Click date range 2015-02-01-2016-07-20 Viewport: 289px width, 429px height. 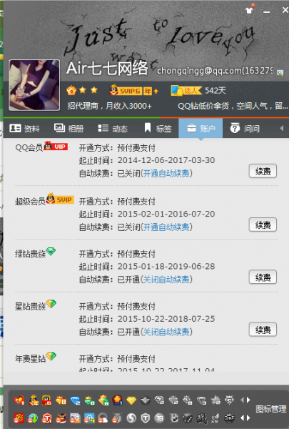(x=166, y=214)
